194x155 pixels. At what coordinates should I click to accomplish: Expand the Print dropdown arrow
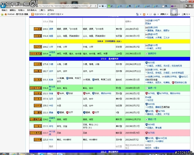tap(158, 14)
